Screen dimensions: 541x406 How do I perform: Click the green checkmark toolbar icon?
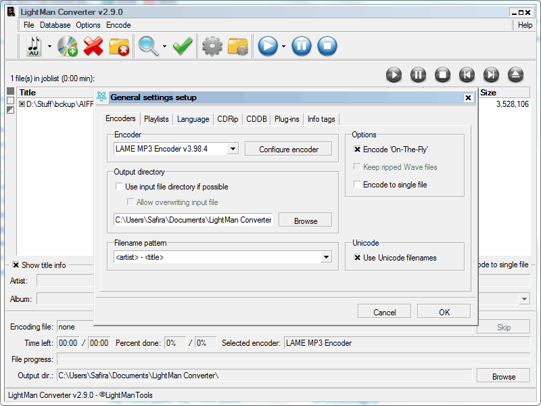point(183,46)
